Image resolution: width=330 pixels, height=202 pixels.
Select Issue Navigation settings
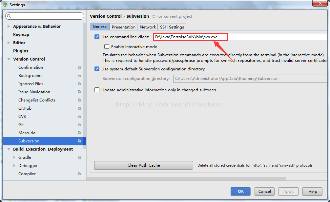click(34, 92)
